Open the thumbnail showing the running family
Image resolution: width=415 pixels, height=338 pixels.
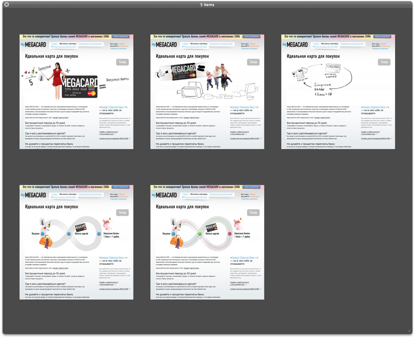207,92
